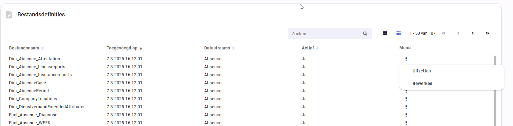Open three-dot menu for Dim_Absence_Attestation
The width and height of the screenshot is (513, 126).
pos(406,59)
